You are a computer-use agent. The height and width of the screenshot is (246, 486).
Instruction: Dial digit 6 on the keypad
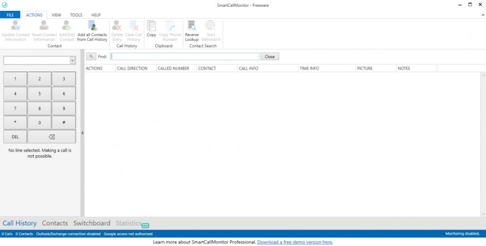(64, 94)
